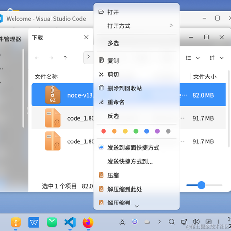Click the cloud tray icon

point(147,222)
